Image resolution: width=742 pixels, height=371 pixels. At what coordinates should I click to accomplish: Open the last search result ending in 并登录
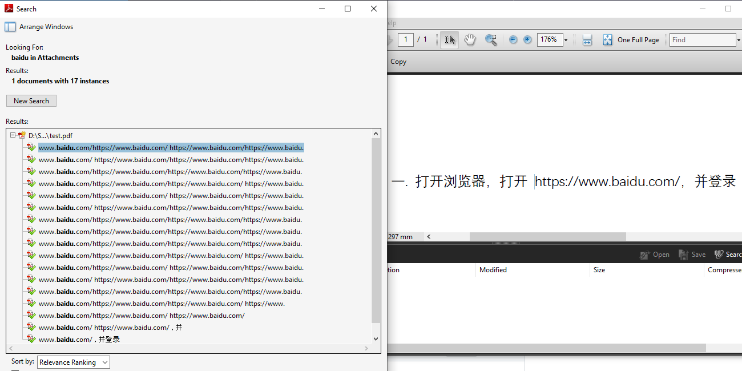[x=78, y=339]
